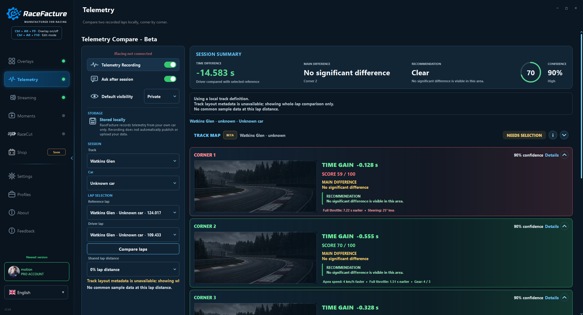Click the Feedback info icon
This screenshot has height=315, width=583.
pos(12,231)
